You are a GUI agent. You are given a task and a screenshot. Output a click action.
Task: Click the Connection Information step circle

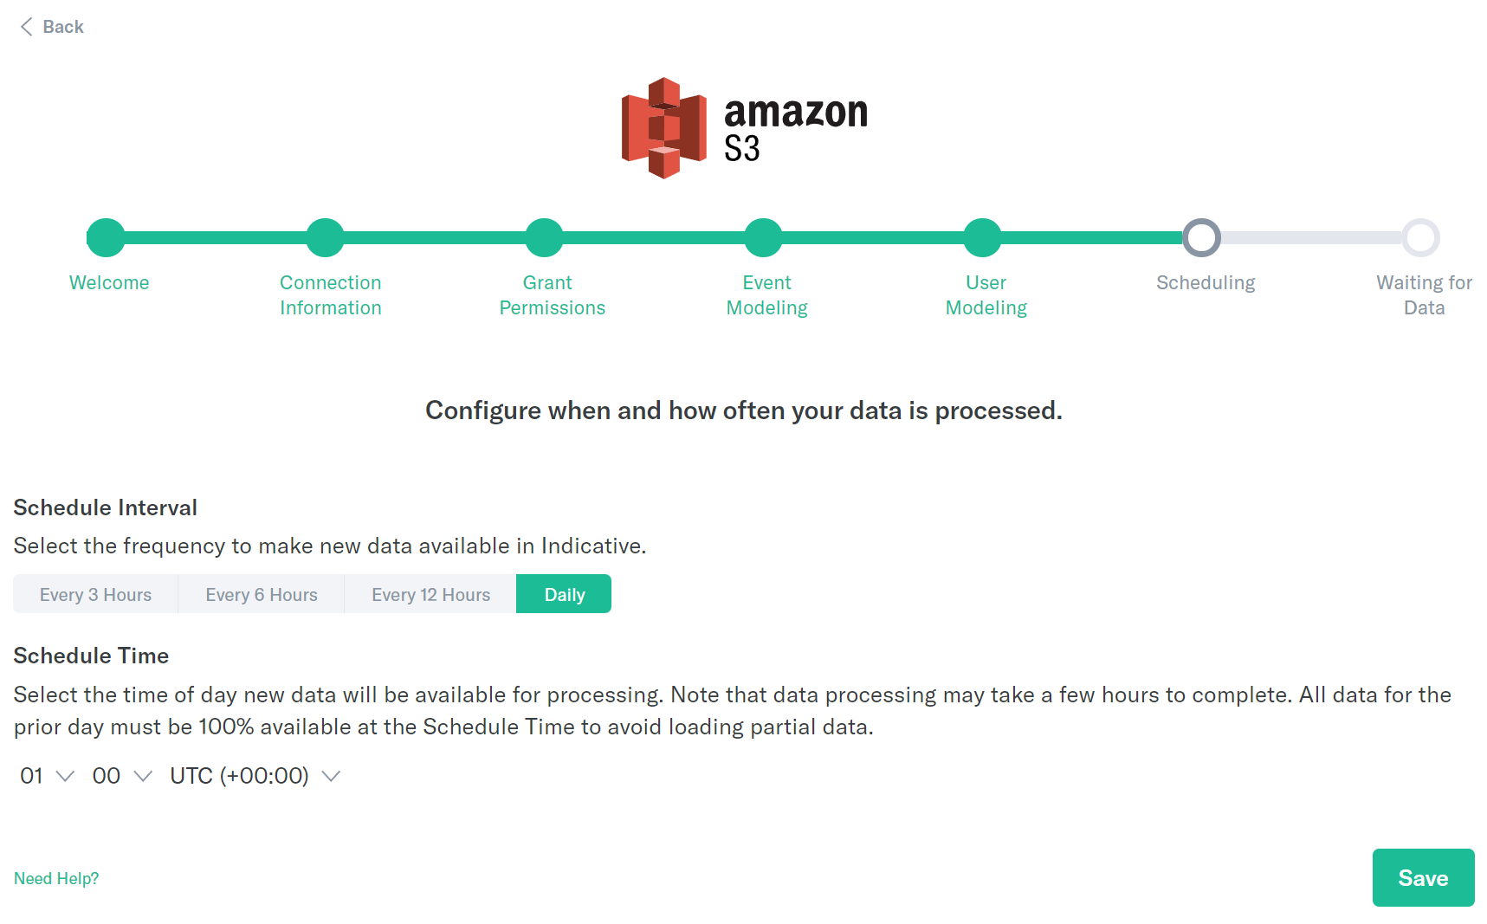pyautogui.click(x=325, y=236)
